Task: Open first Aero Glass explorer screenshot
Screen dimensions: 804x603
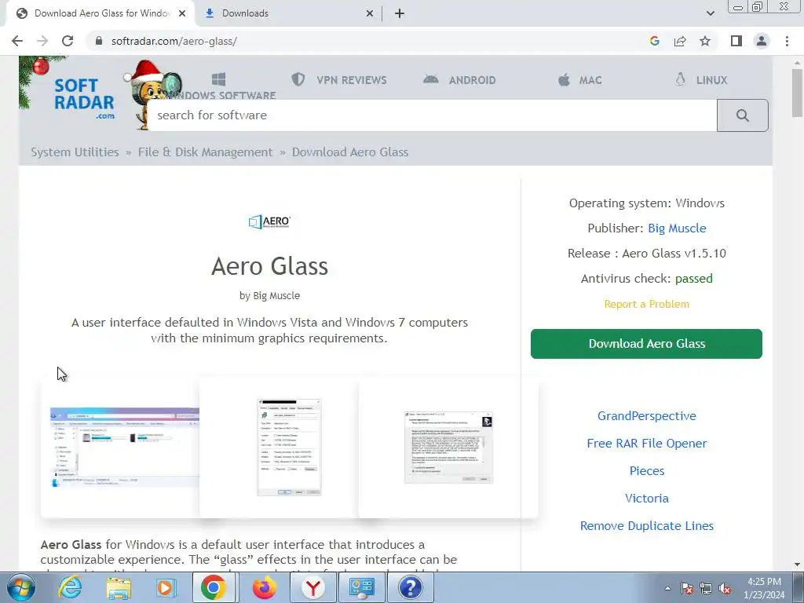Action: click(x=125, y=447)
